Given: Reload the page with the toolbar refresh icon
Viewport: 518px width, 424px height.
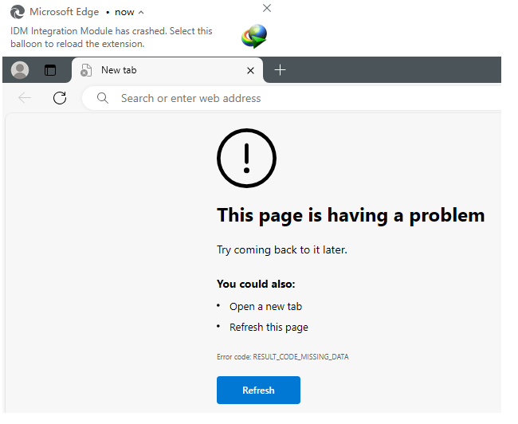Looking at the screenshot, I should pos(60,98).
